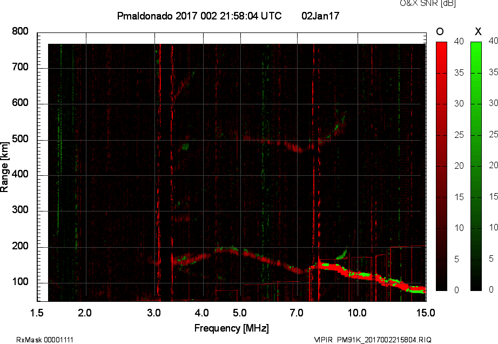Click the 500 range axis label
This screenshot has height=344, width=498.
click(x=20, y=139)
